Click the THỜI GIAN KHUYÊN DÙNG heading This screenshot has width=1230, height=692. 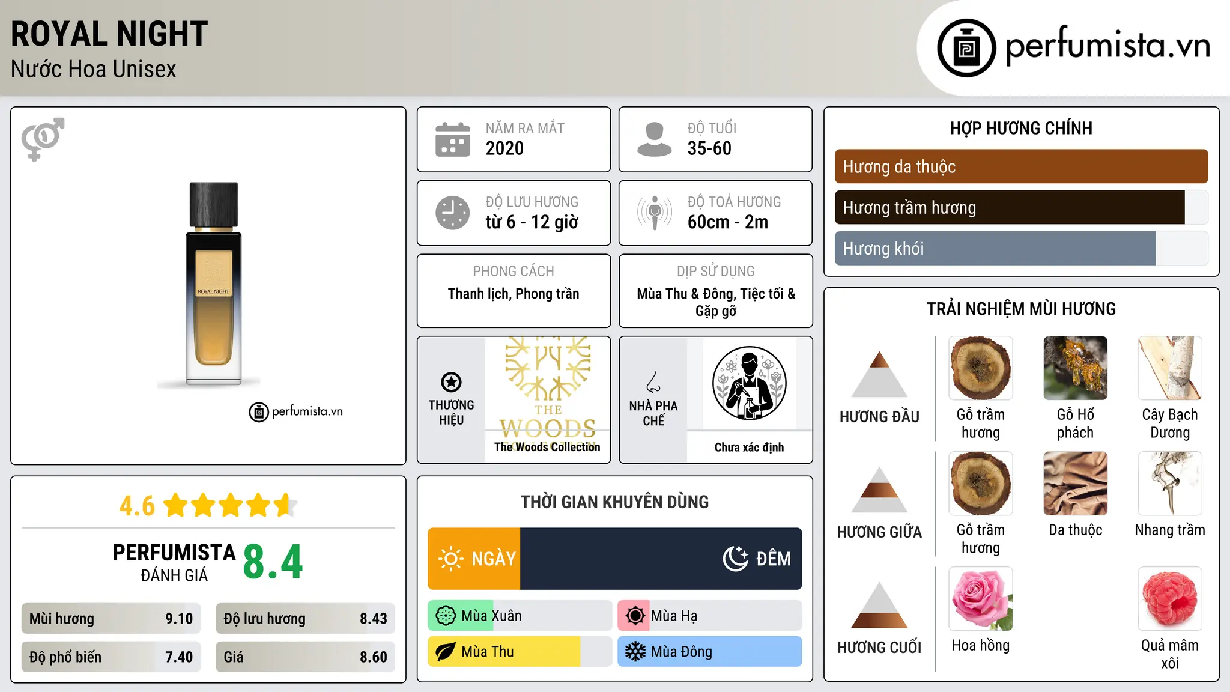(x=614, y=502)
